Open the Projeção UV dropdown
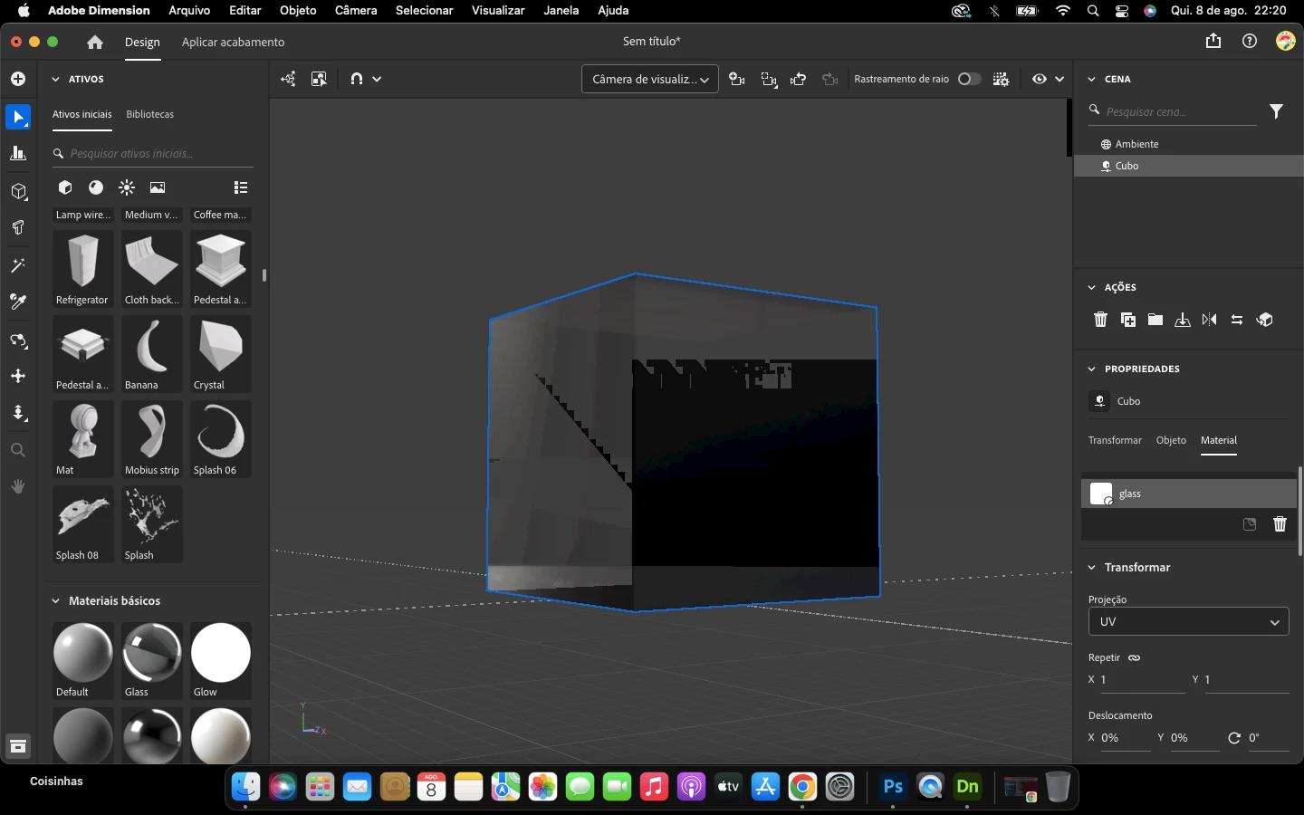The image size is (1304, 815). point(1188,622)
